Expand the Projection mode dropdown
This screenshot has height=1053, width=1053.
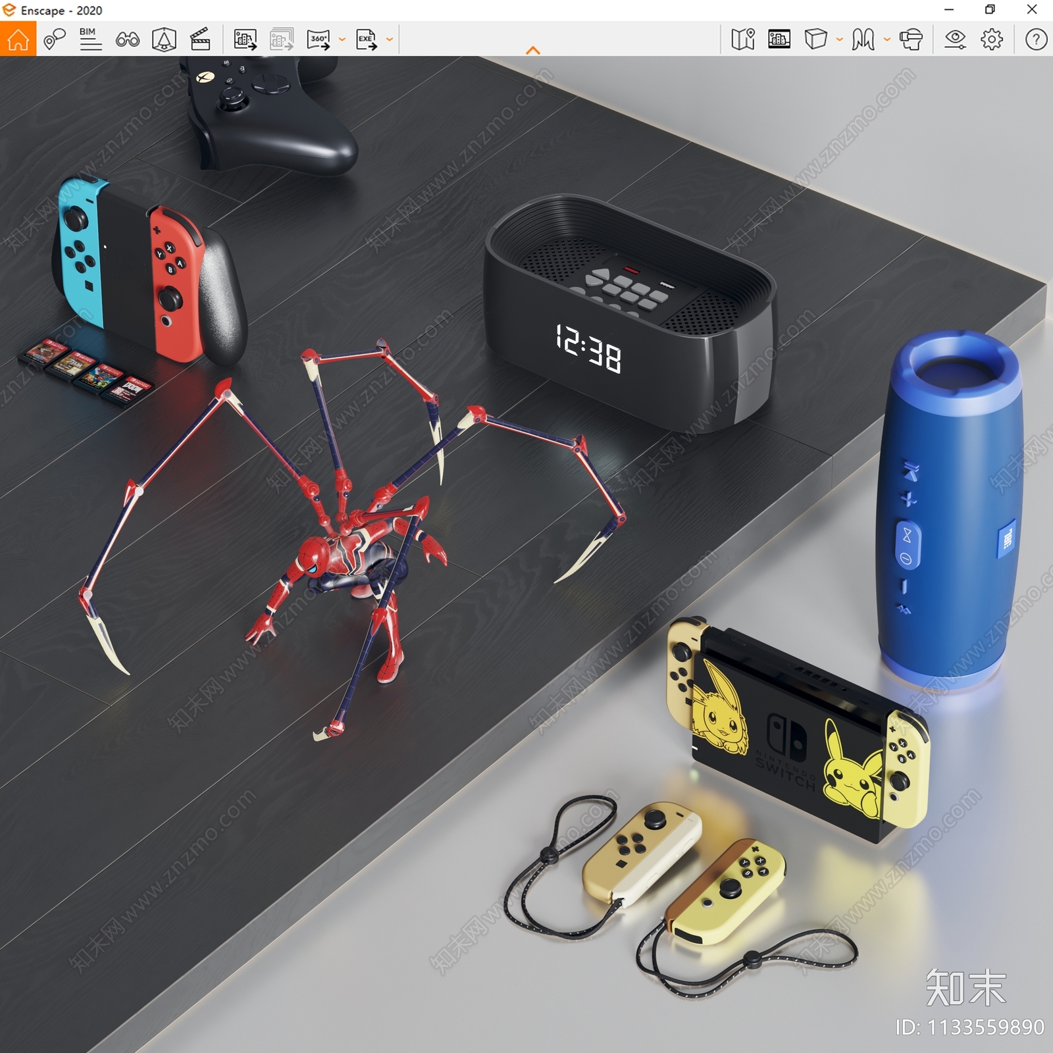click(840, 39)
